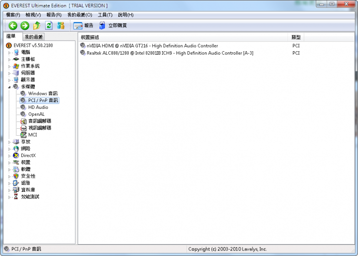
Task: Expand the DirectX tree node
Action: tap(9, 156)
